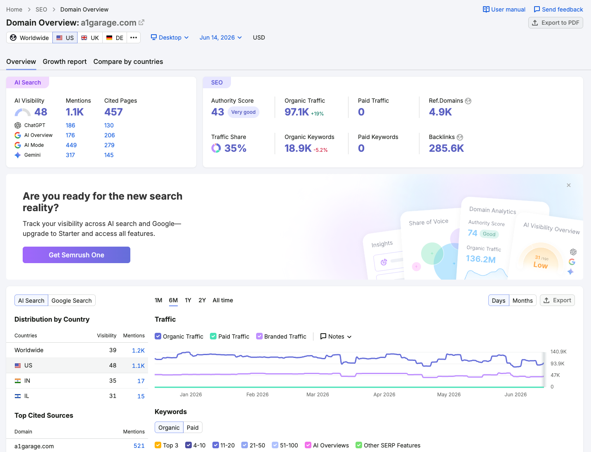Click the Traffic Share donut icon
591x452 pixels.
pyautogui.click(x=216, y=148)
